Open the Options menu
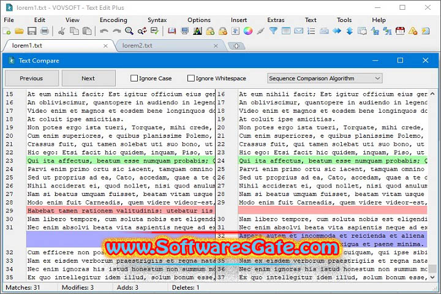The image size is (441, 294). pos(199,20)
